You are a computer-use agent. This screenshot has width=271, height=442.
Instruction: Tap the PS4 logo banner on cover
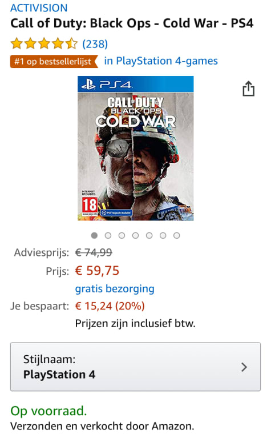click(x=136, y=84)
